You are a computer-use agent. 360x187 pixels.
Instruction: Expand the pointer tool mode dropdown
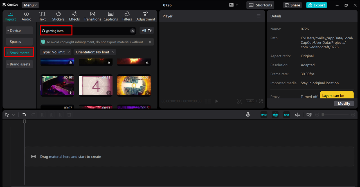[13, 115]
